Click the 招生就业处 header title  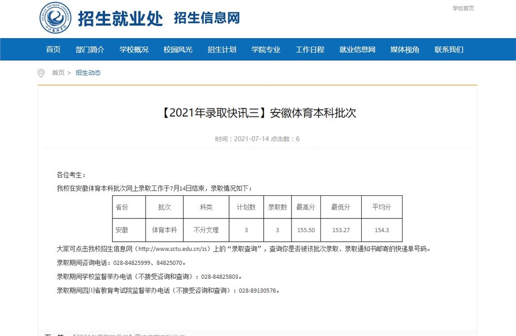tap(120, 19)
